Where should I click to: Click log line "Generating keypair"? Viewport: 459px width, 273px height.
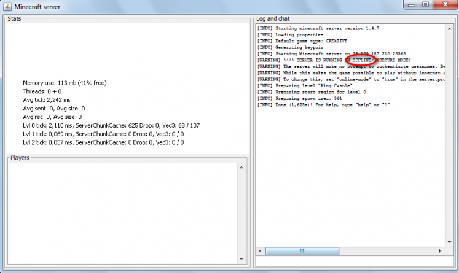291,48
